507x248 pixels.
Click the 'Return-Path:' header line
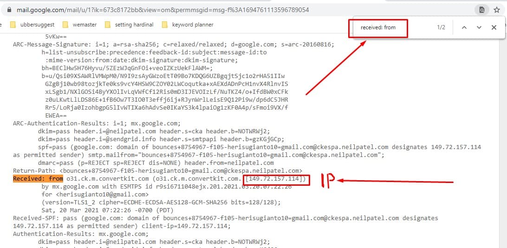157,171
